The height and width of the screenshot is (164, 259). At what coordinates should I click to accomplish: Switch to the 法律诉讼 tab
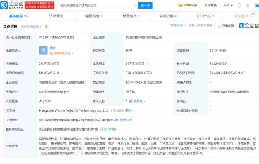pos(56,16)
